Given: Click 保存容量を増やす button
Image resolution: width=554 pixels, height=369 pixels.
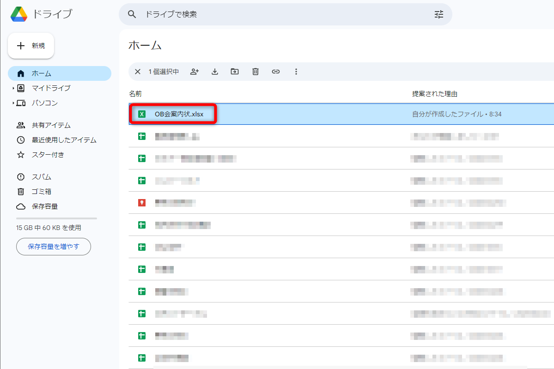Looking at the screenshot, I should coord(53,247).
